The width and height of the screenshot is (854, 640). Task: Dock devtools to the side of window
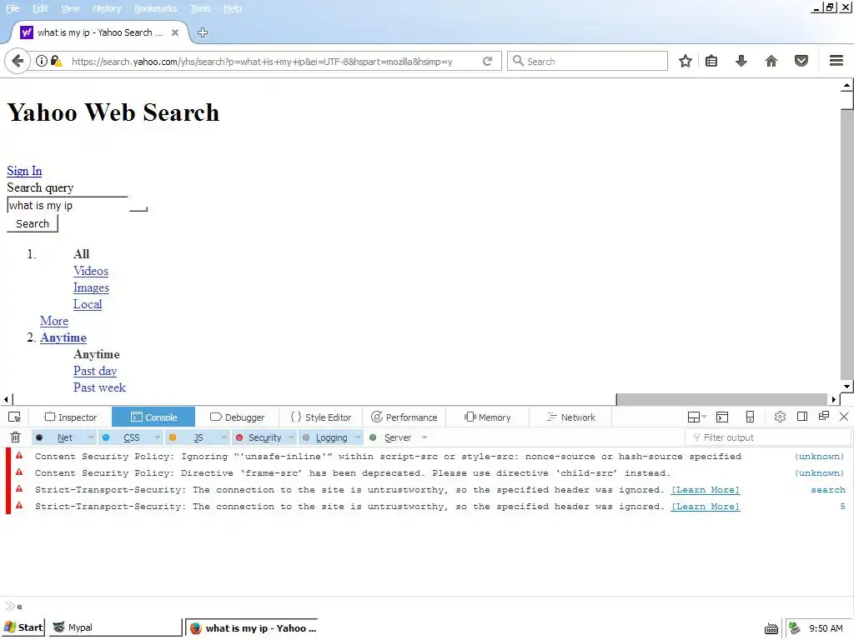pos(802,417)
